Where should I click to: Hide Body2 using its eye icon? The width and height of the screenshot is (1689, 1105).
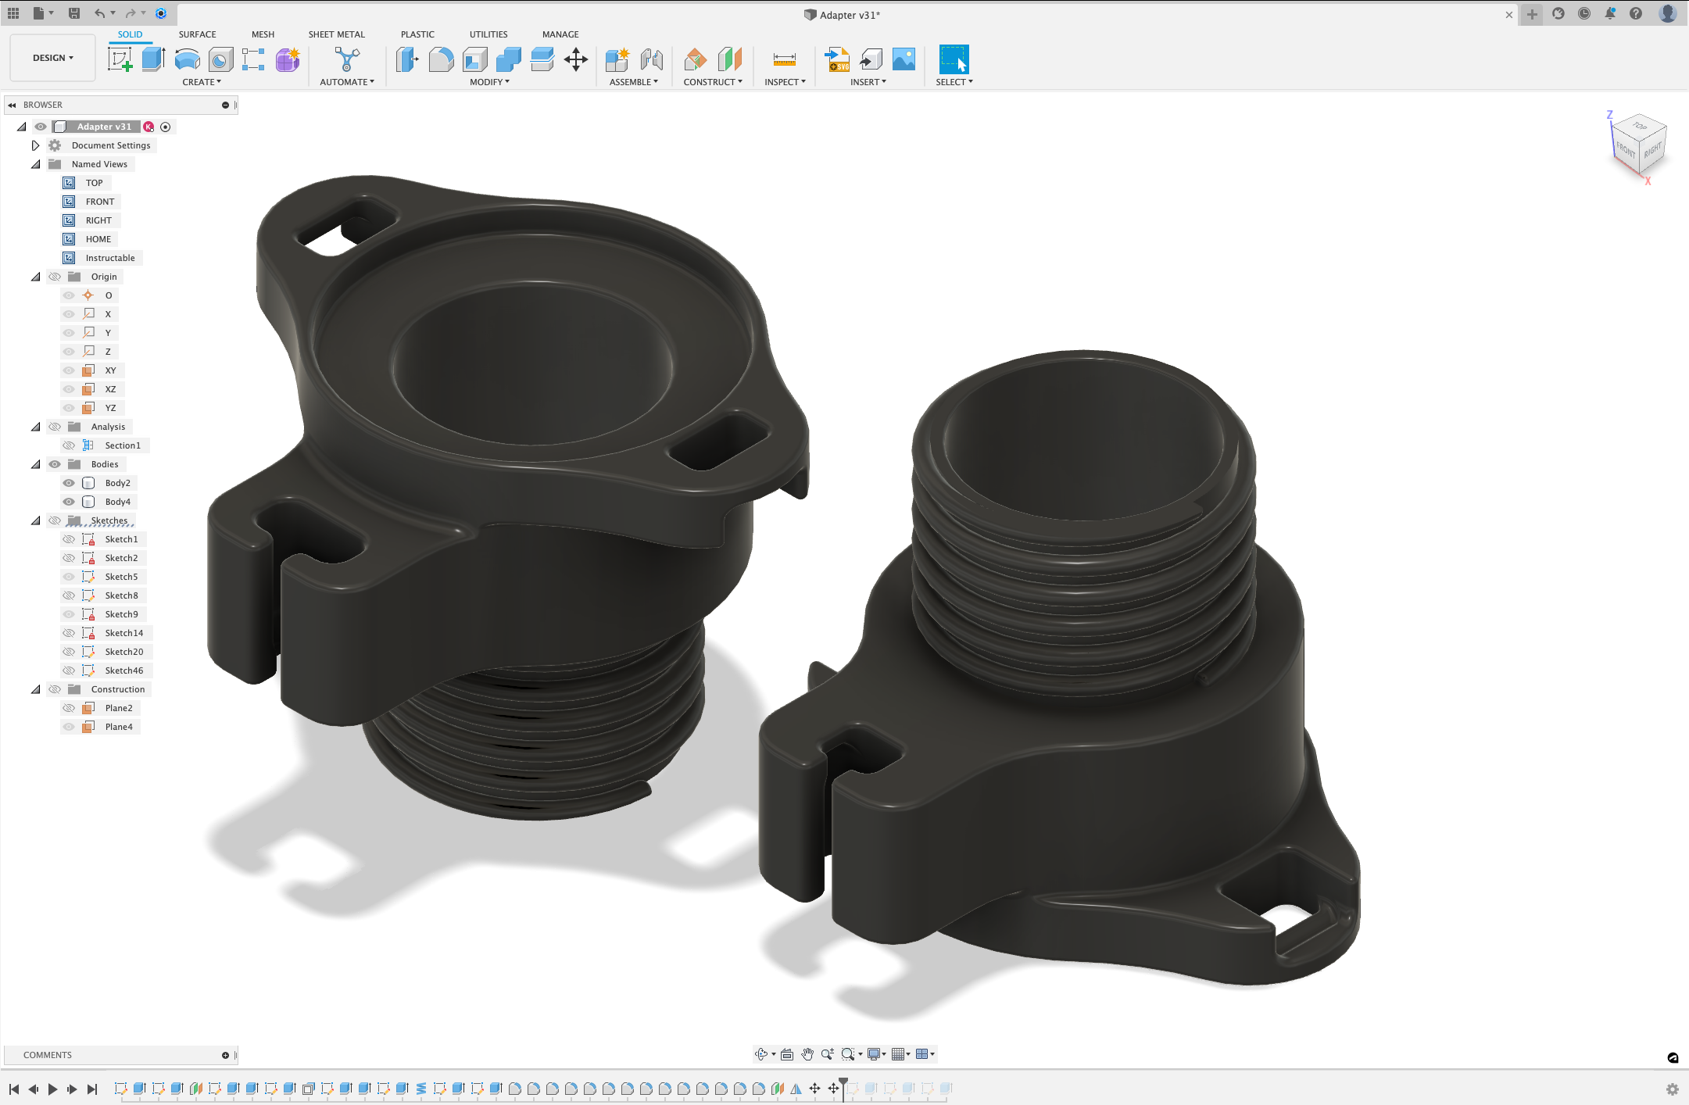69,483
